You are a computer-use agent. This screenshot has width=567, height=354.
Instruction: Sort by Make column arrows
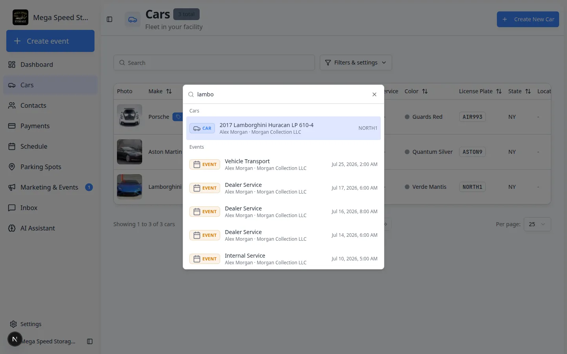click(x=169, y=91)
